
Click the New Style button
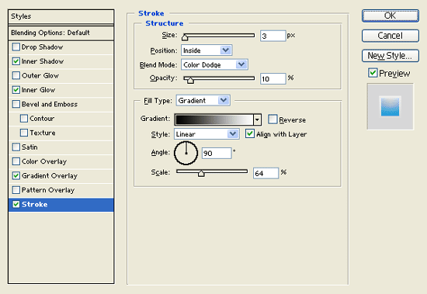pyautogui.click(x=391, y=56)
